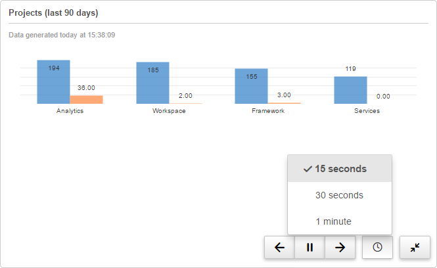Image resolution: width=437 pixels, height=268 pixels.
Task: Click the orange Framework bar labeled 3.00
Action: coord(284,103)
